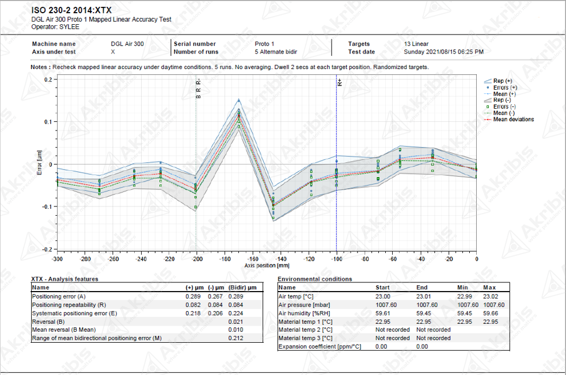566x375 pixels.
Task: Click the Rep (+) legend icon
Action: tap(488, 82)
